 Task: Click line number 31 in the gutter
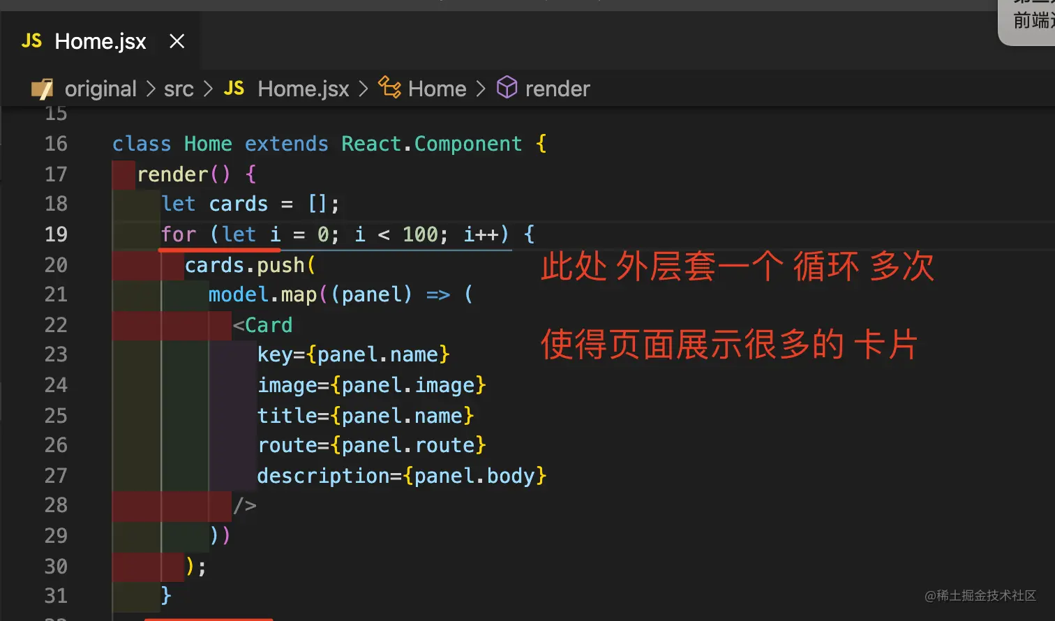56,595
